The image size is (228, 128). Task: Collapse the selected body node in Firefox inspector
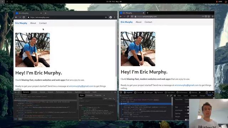click(x=121, y=104)
